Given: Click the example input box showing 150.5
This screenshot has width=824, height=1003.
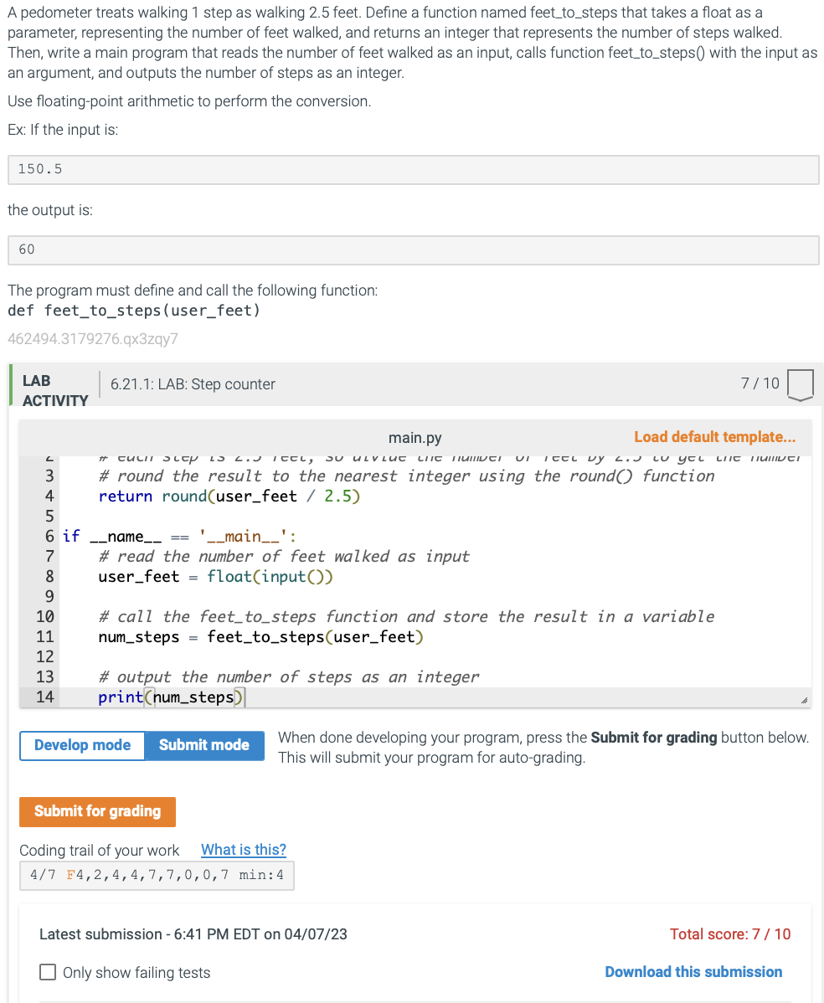Looking at the screenshot, I should click(413, 169).
